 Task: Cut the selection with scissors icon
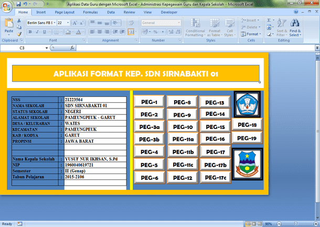pyautogui.click(x=19, y=20)
